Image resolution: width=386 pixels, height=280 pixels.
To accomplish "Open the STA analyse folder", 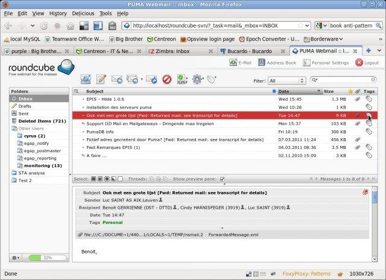I will pyautogui.click(x=39, y=173).
